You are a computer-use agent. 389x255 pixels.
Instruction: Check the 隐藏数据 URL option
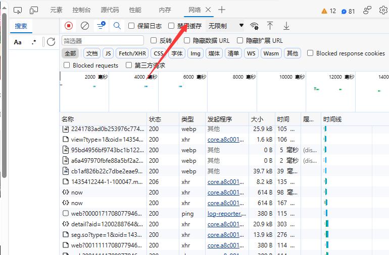(187, 40)
